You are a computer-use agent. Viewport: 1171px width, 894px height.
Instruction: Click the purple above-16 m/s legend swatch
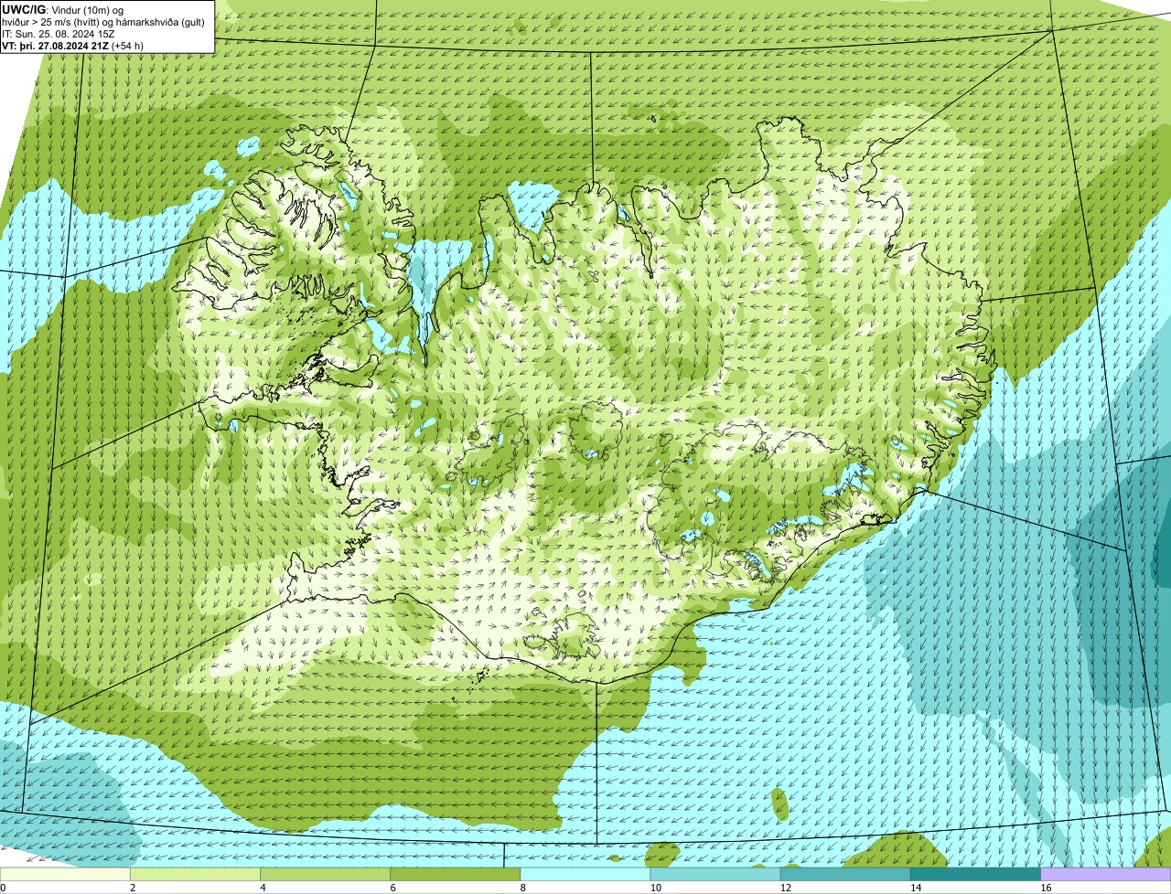1105,874
